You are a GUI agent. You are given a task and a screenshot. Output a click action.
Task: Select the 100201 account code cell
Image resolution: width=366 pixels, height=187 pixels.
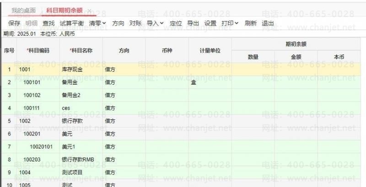tap(38, 134)
